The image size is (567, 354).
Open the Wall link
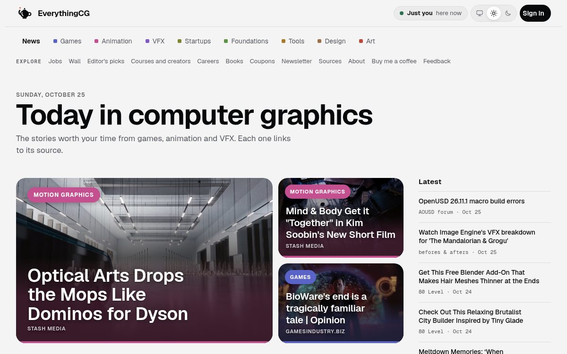tap(75, 61)
